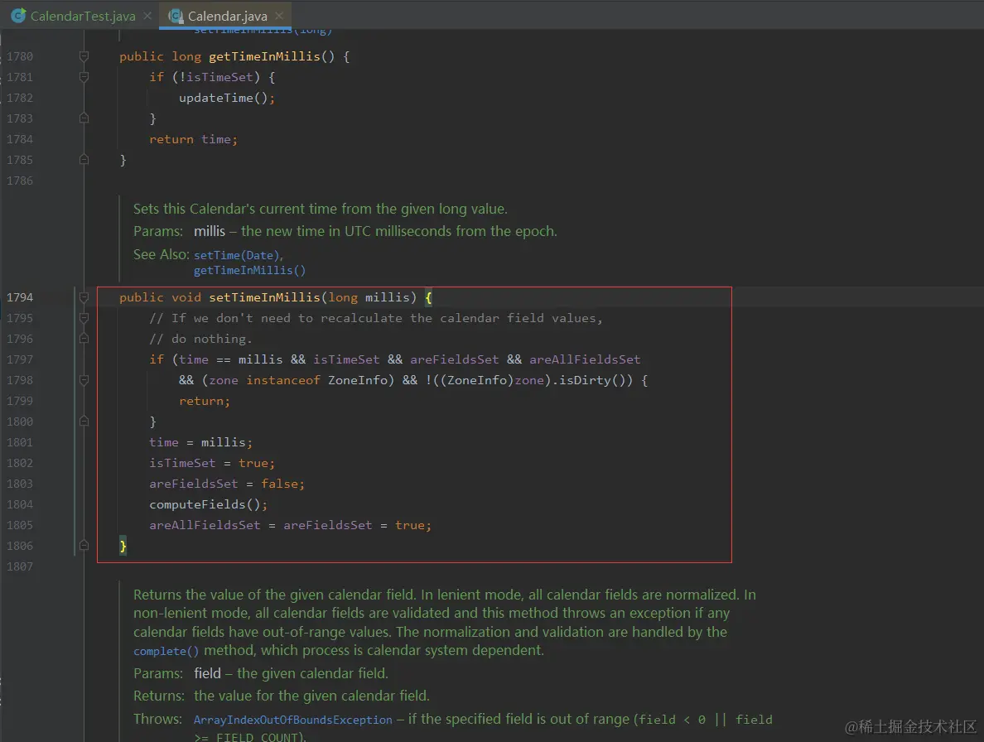Close the CalendarTest.java tab
Image resolution: width=984 pixels, height=742 pixels.
tap(147, 16)
